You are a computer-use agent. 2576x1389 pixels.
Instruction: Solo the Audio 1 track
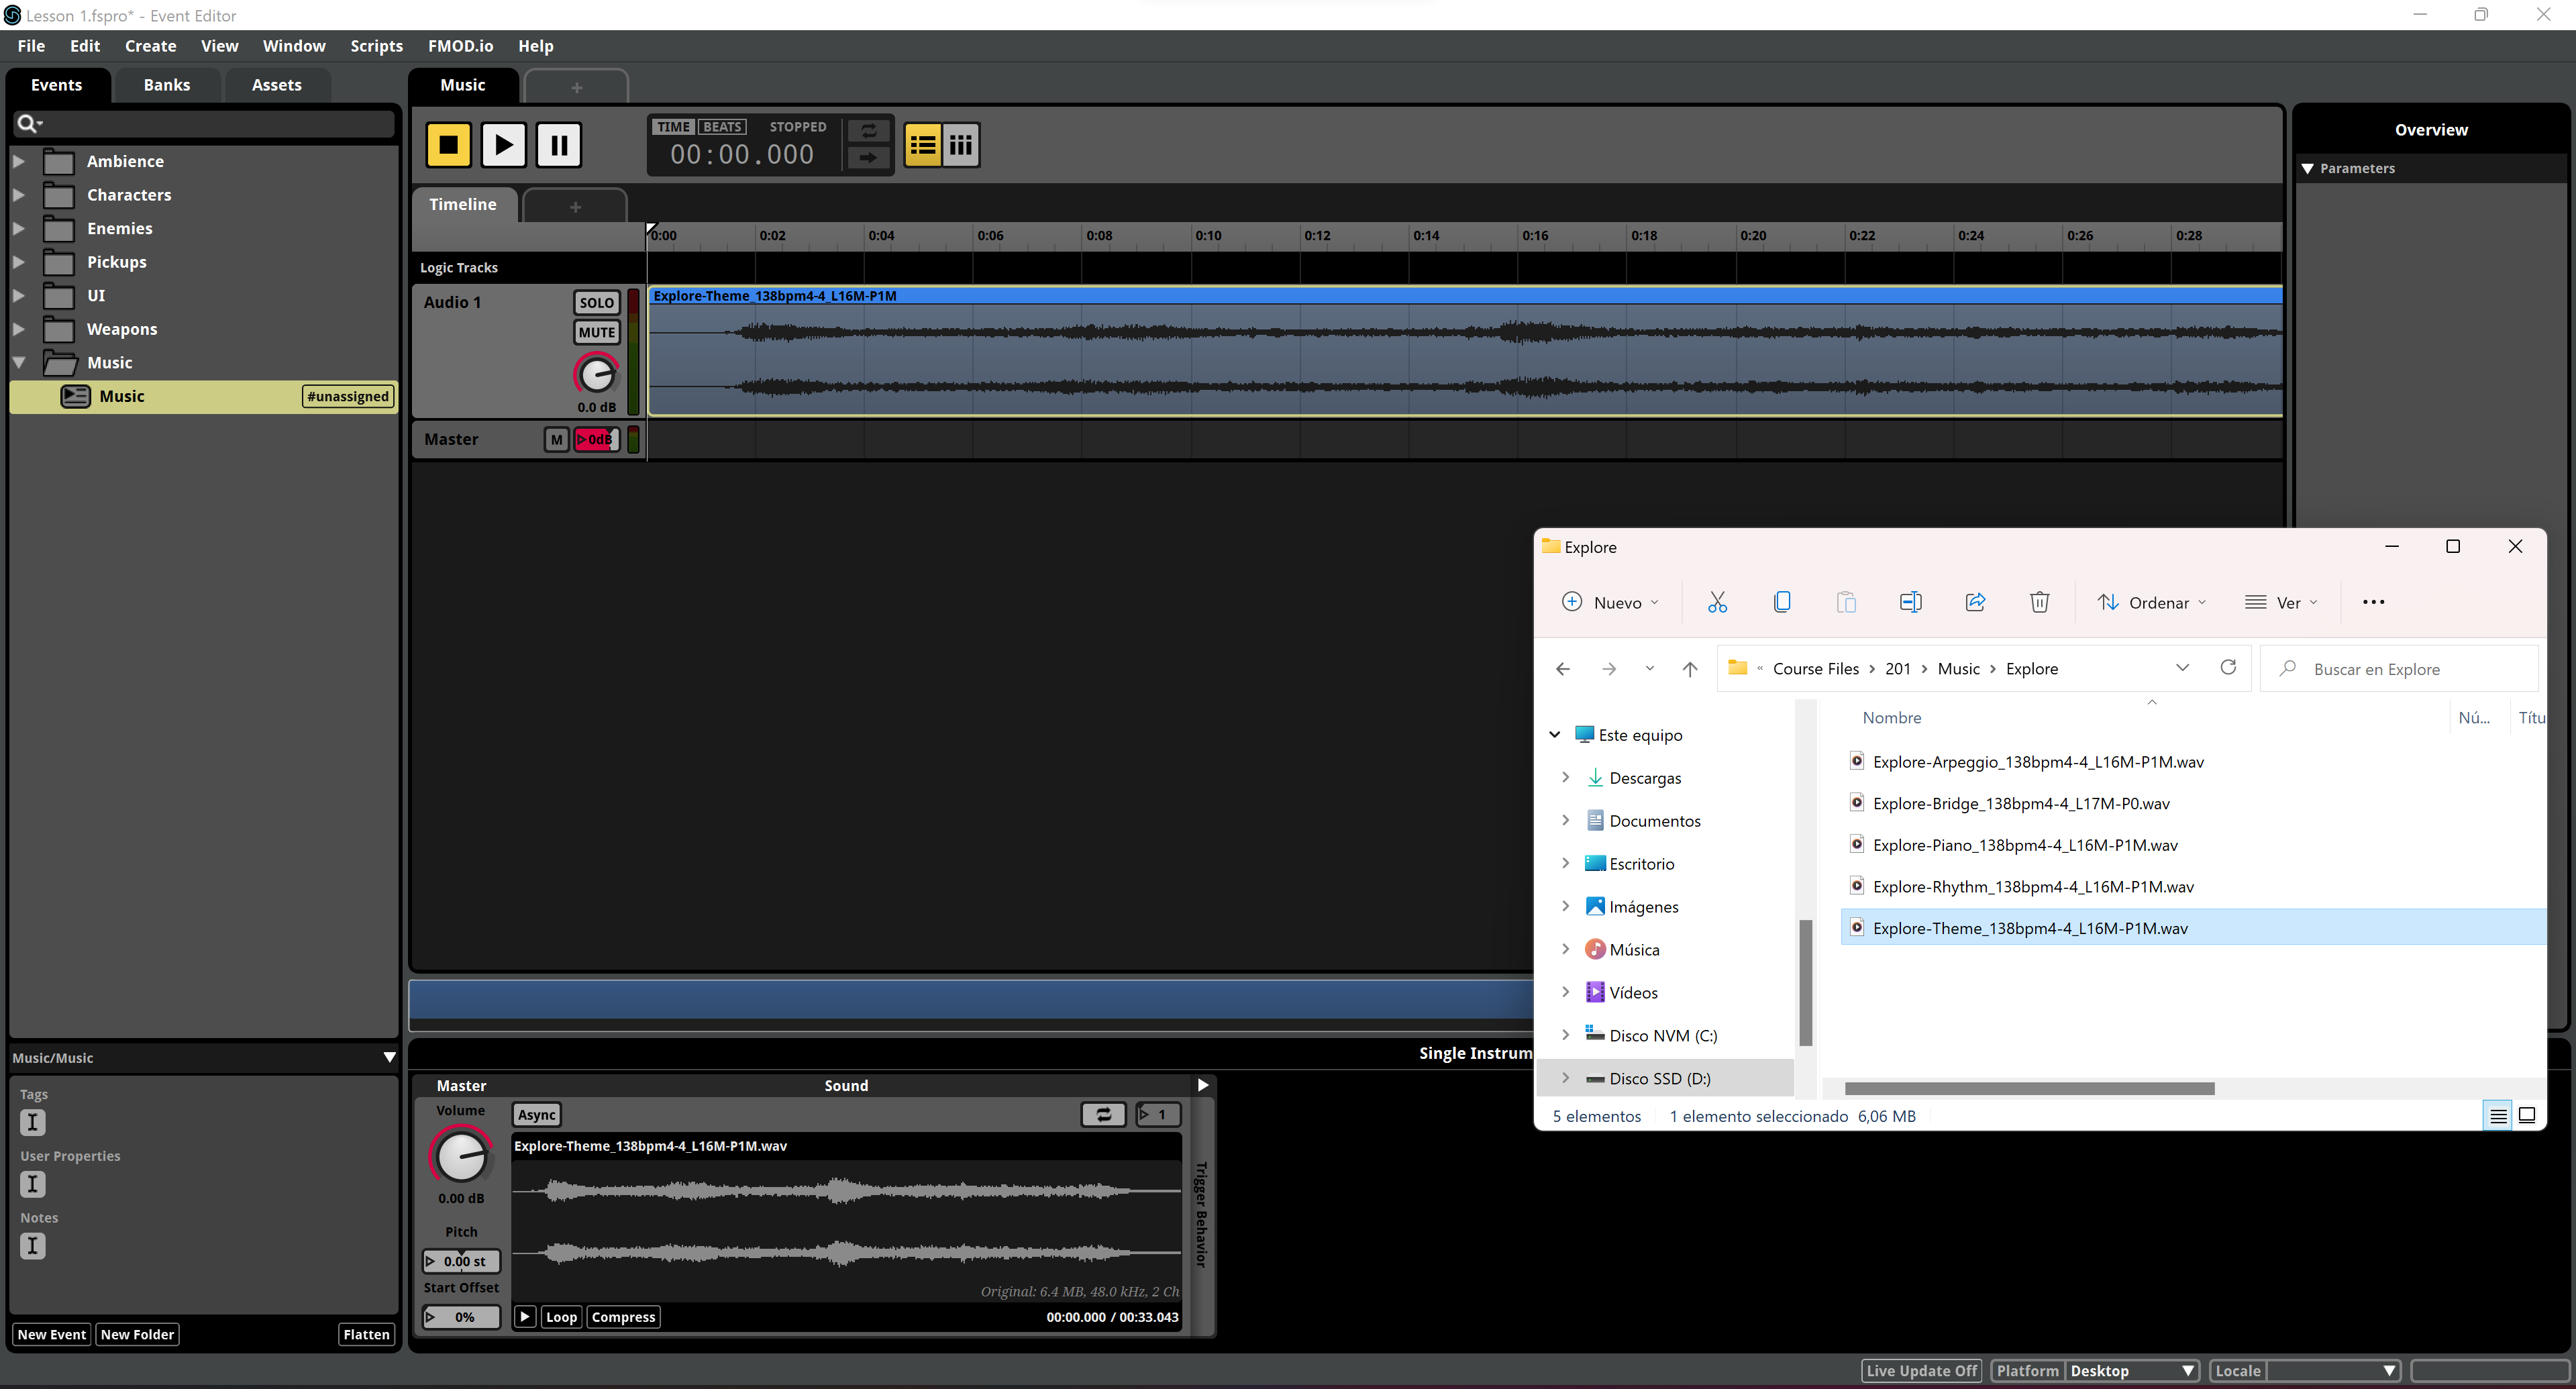click(597, 303)
